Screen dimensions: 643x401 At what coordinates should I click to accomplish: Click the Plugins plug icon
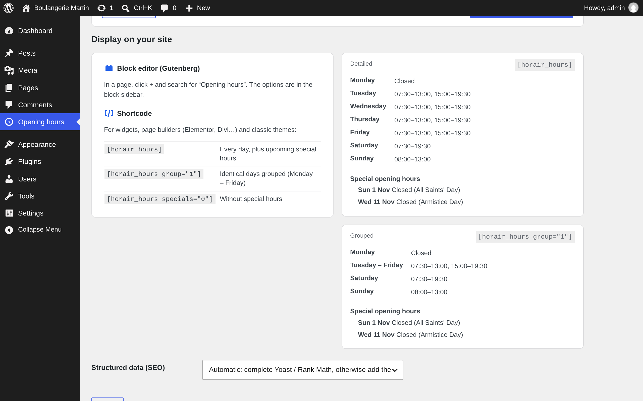tap(9, 161)
